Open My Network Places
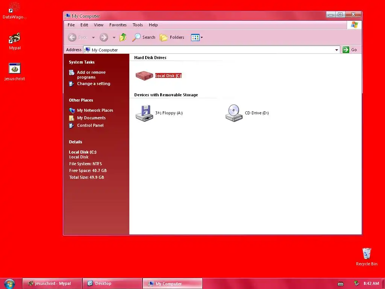385x289 pixels. coord(95,110)
